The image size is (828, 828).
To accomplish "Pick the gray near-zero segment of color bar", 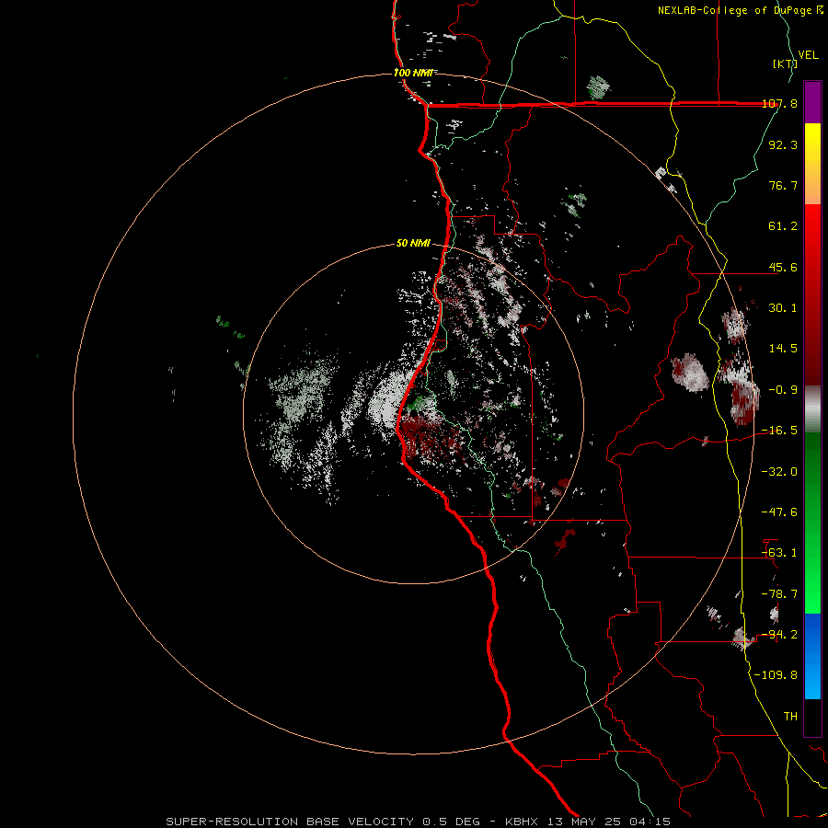I will (x=812, y=409).
